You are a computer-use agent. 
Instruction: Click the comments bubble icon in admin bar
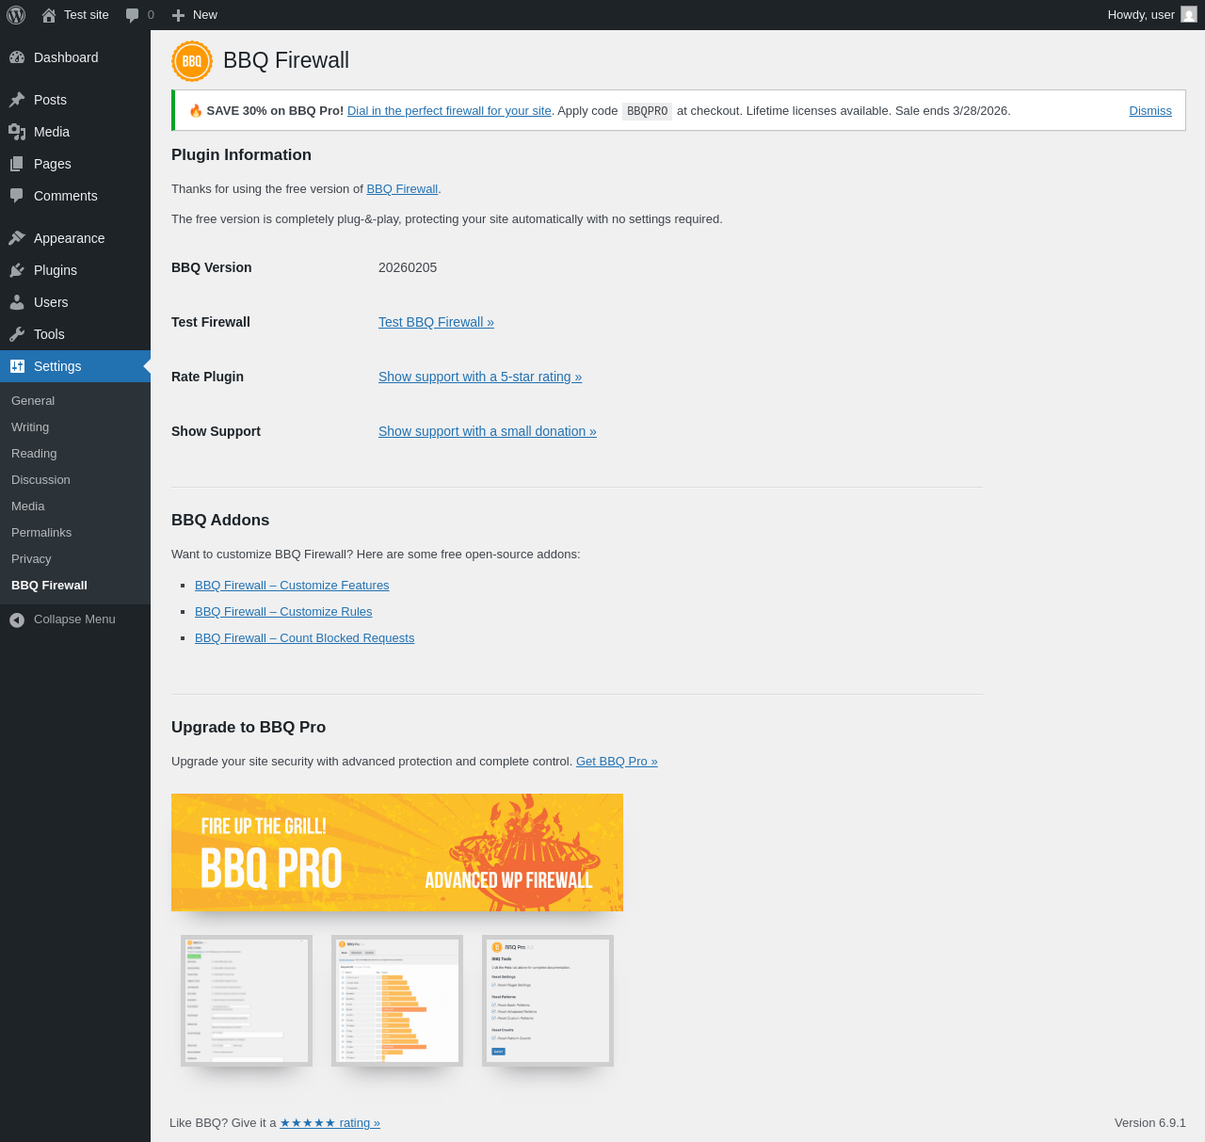pos(133,15)
